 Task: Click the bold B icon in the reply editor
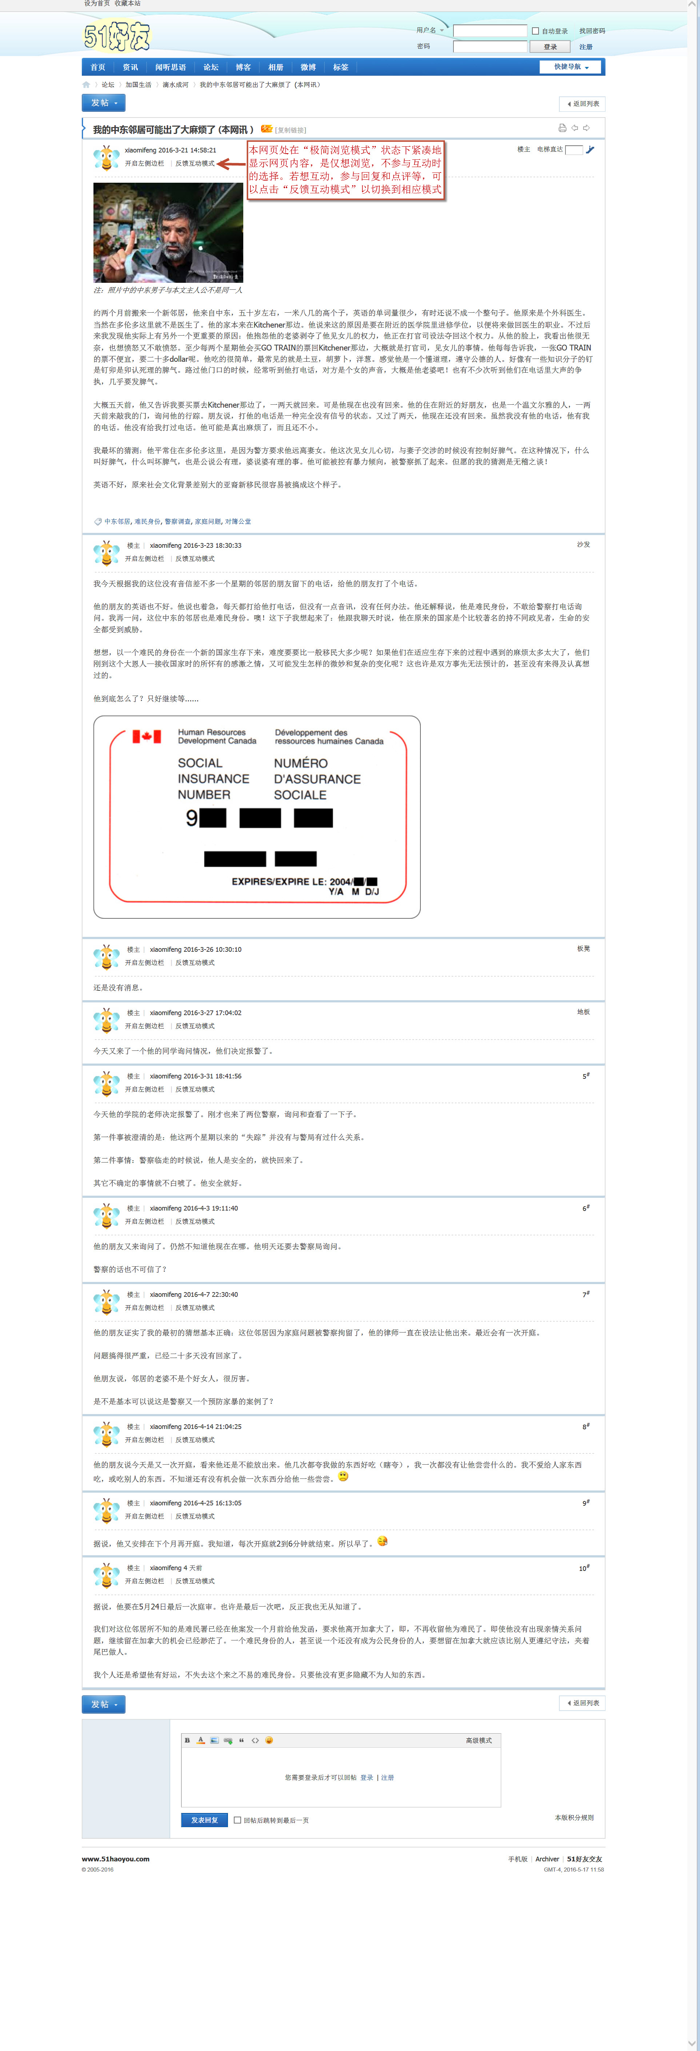tap(188, 1740)
